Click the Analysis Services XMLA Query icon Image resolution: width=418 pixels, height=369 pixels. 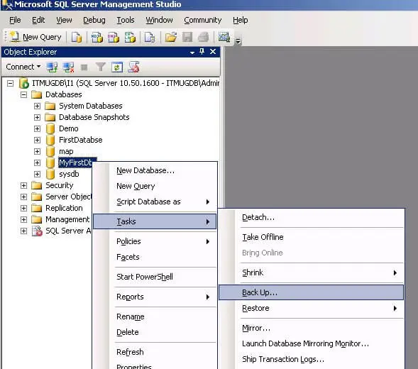pyautogui.click(x=130, y=37)
